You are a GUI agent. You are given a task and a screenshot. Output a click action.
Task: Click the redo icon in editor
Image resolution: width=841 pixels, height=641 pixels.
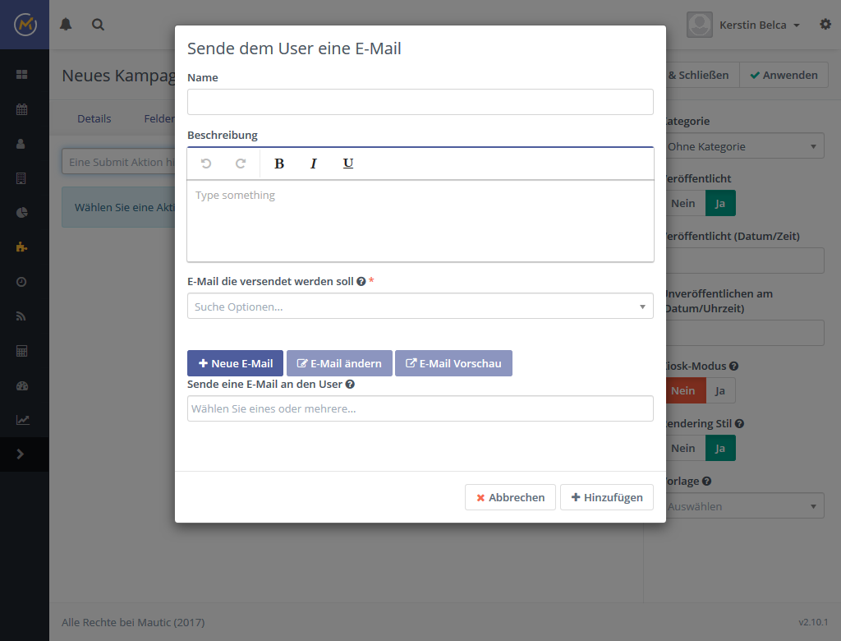(x=241, y=164)
